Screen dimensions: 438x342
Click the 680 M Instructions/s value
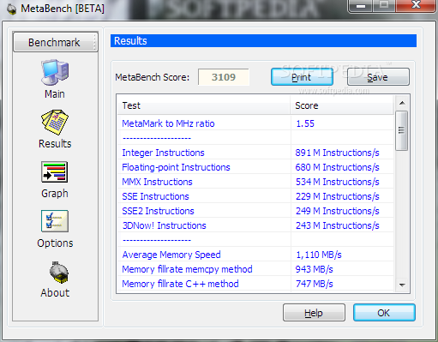click(x=337, y=167)
